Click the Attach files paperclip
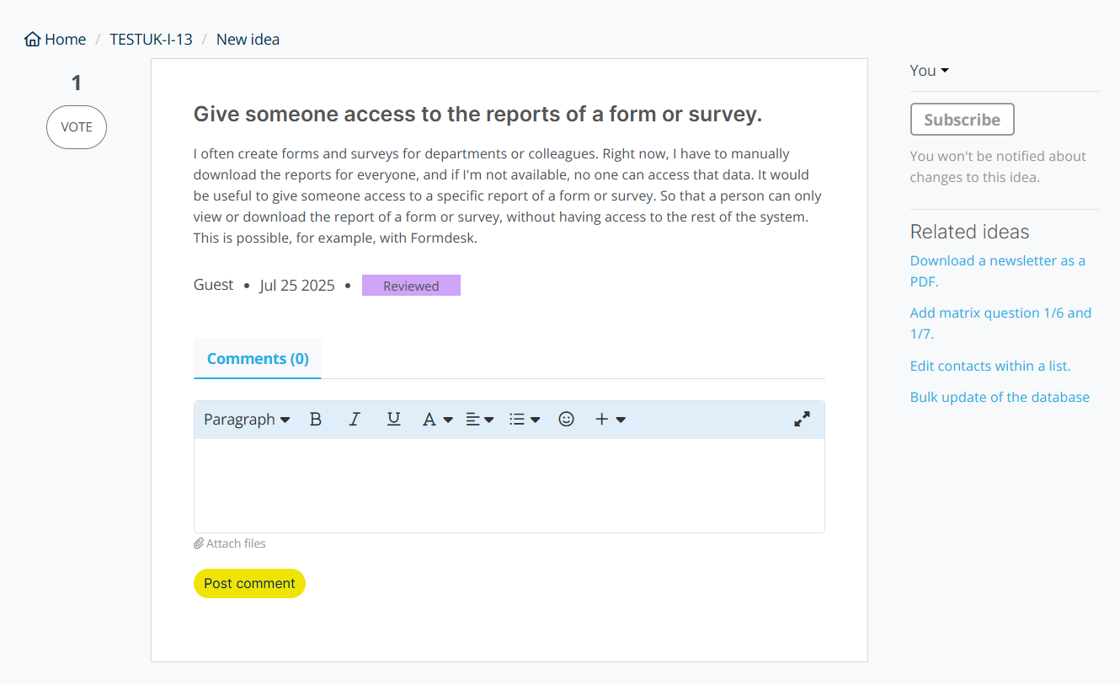1120x685 pixels. 199,543
